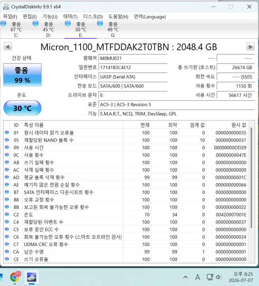This screenshot has width=259, height=286.
Task: Click the standard field ACS-3 | ACS-3 Revision 5
Action: (176, 105)
